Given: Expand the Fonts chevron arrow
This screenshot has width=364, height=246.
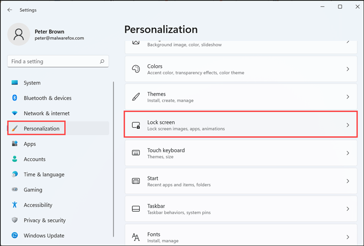Looking at the screenshot, I should 348,237.
